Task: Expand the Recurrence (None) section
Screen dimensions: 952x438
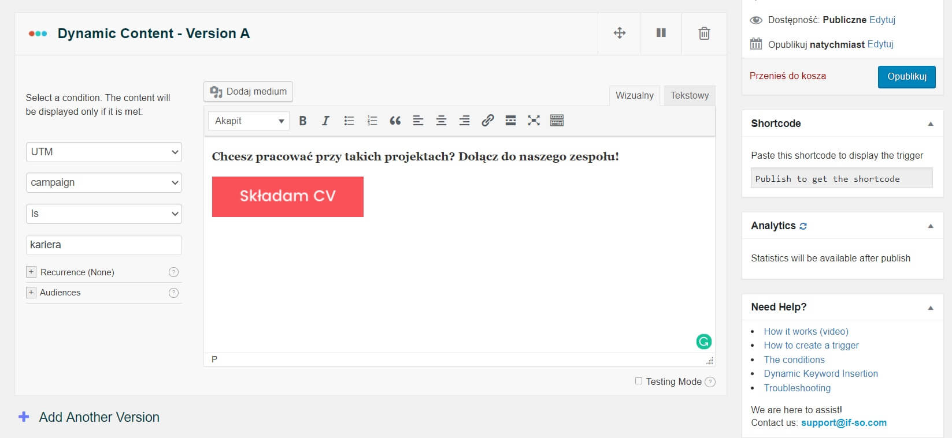Action: coord(31,272)
